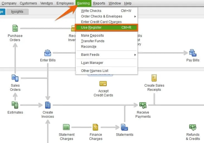Click the Enter Bills icon
This screenshot has height=143, width=204.
coord(48,53)
